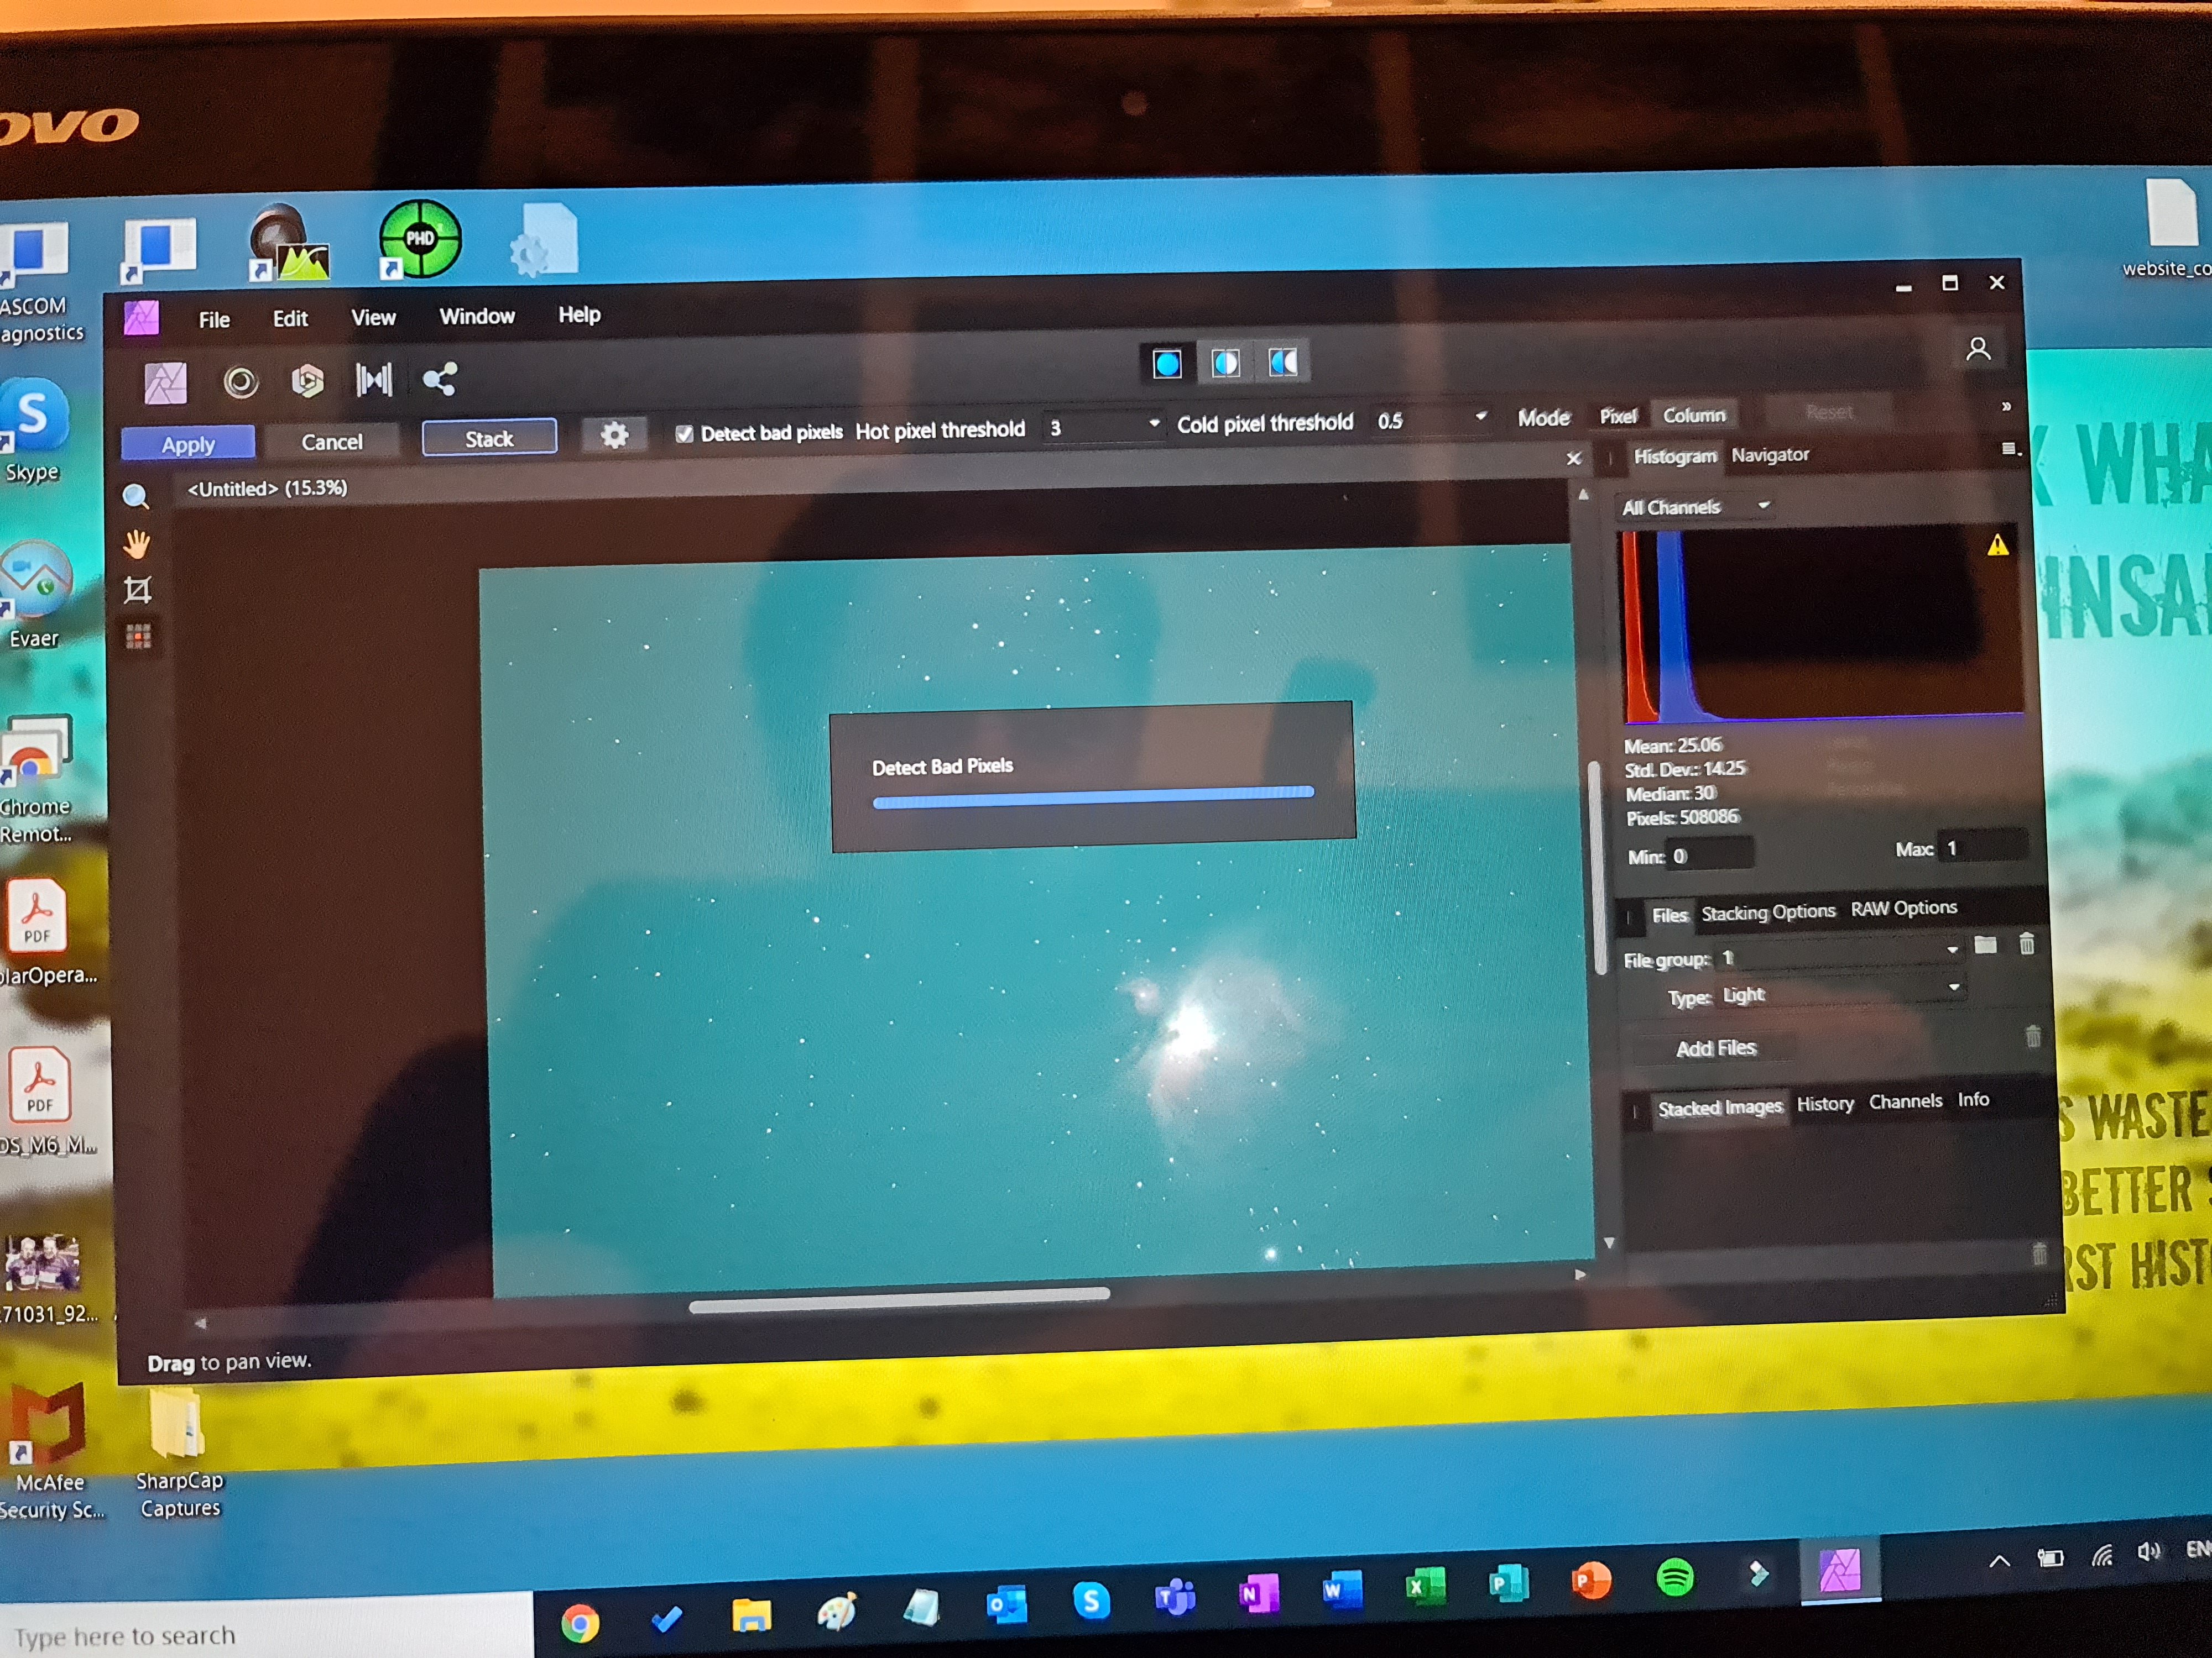The width and height of the screenshot is (2212, 1658).
Task: Open Skype from the taskbar
Action: tap(1091, 1600)
